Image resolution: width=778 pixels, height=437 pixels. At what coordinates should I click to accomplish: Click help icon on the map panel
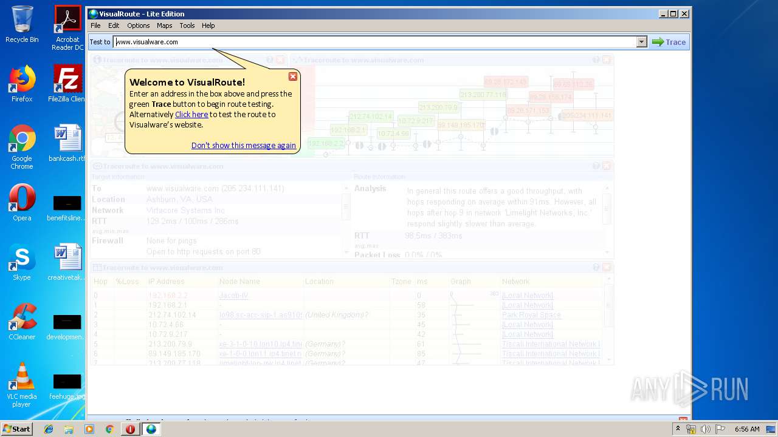pos(270,60)
